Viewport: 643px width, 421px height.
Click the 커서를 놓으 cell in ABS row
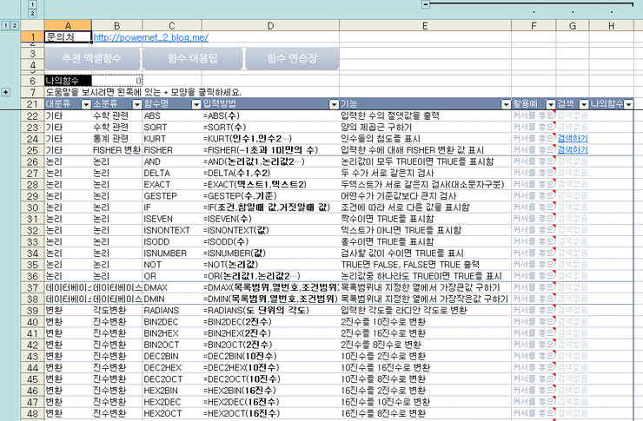534,115
